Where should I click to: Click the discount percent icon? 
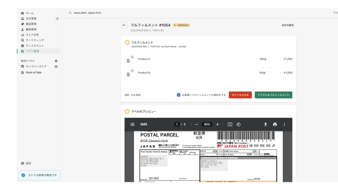[22, 46]
